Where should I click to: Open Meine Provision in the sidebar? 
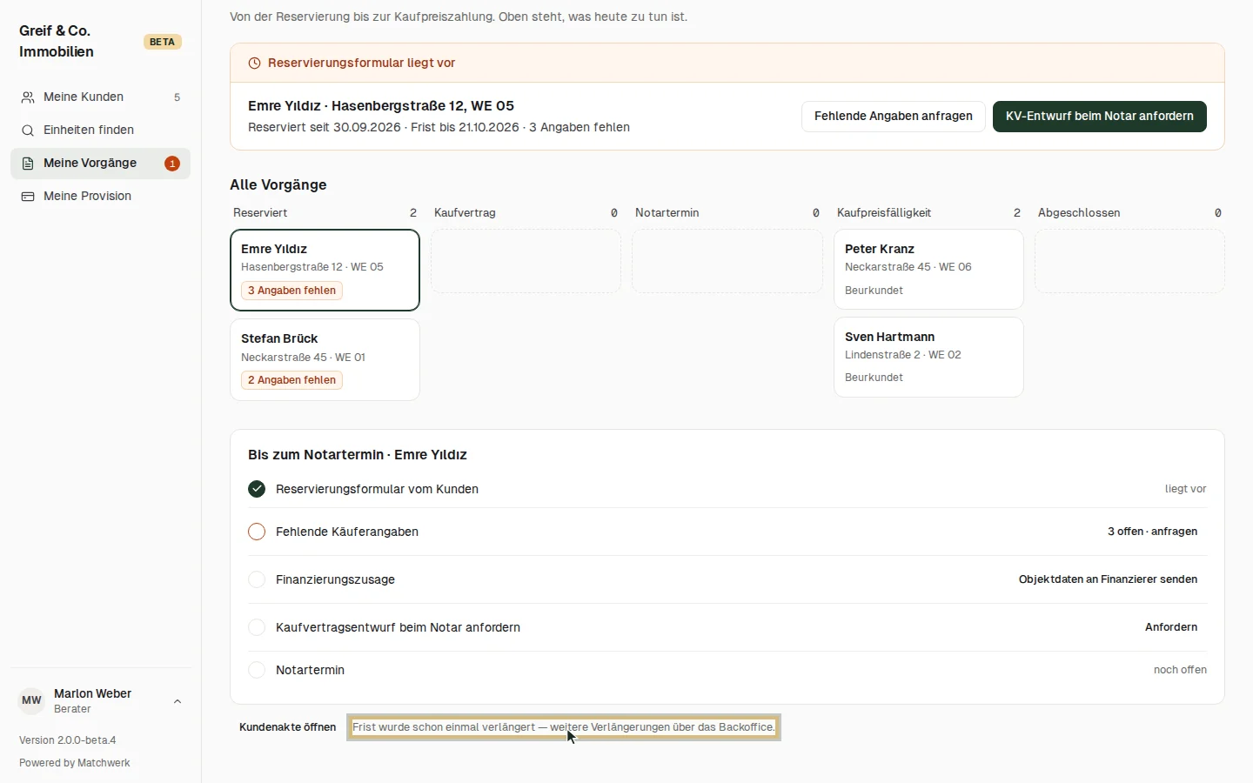point(100,197)
